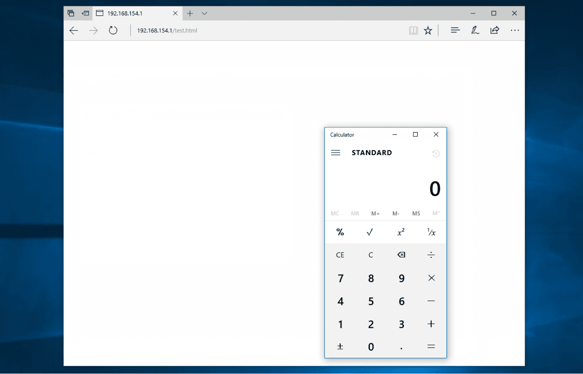The height and width of the screenshot is (374, 583).
Task: Click digit 6 on Calculator keypad
Action: click(401, 301)
